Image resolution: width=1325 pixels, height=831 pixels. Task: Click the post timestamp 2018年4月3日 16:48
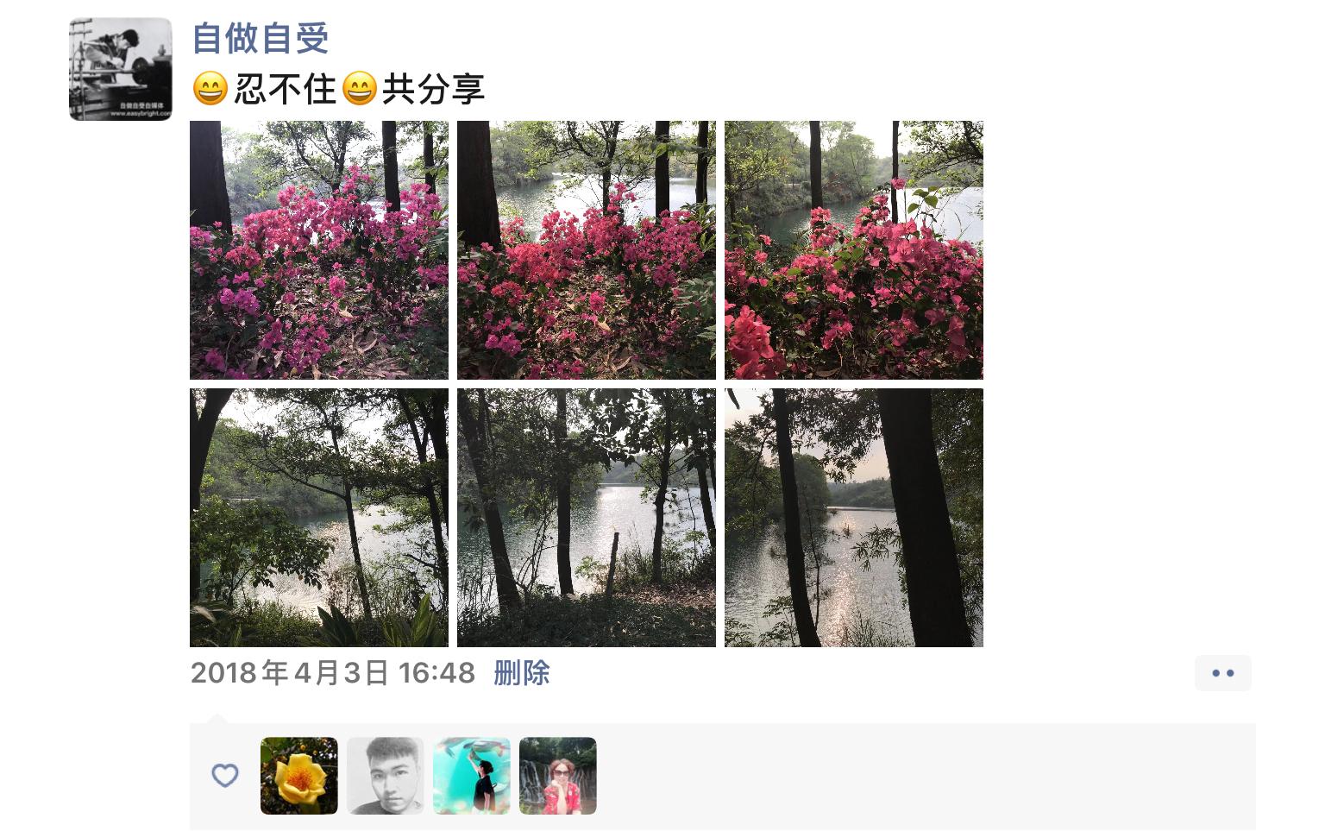333,673
